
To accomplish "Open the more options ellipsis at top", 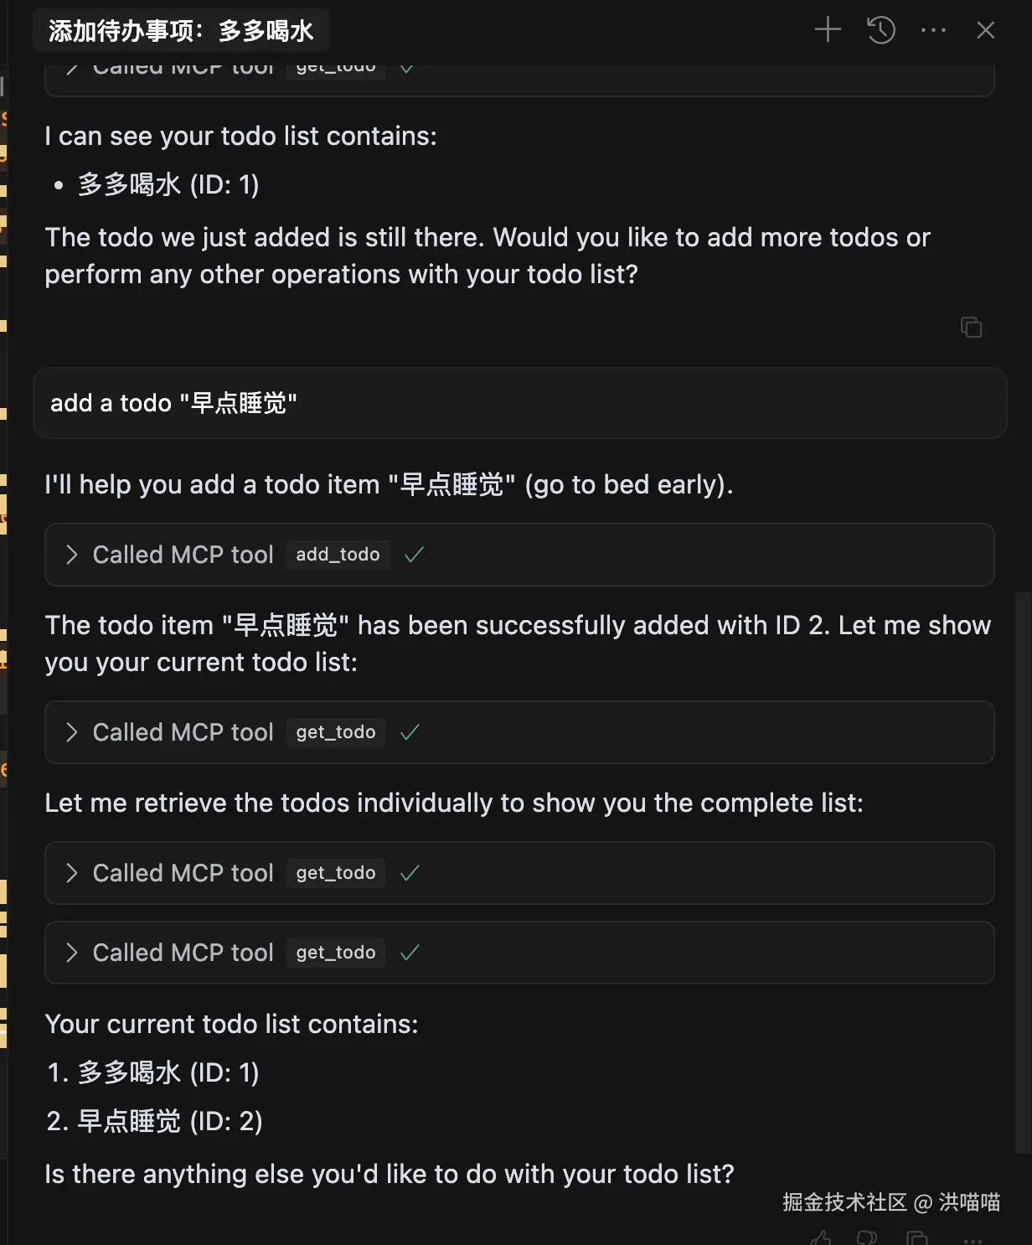I will click(933, 30).
